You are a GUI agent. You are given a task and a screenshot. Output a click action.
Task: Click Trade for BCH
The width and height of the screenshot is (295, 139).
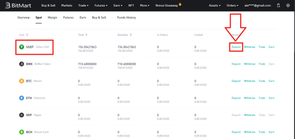[262, 132]
